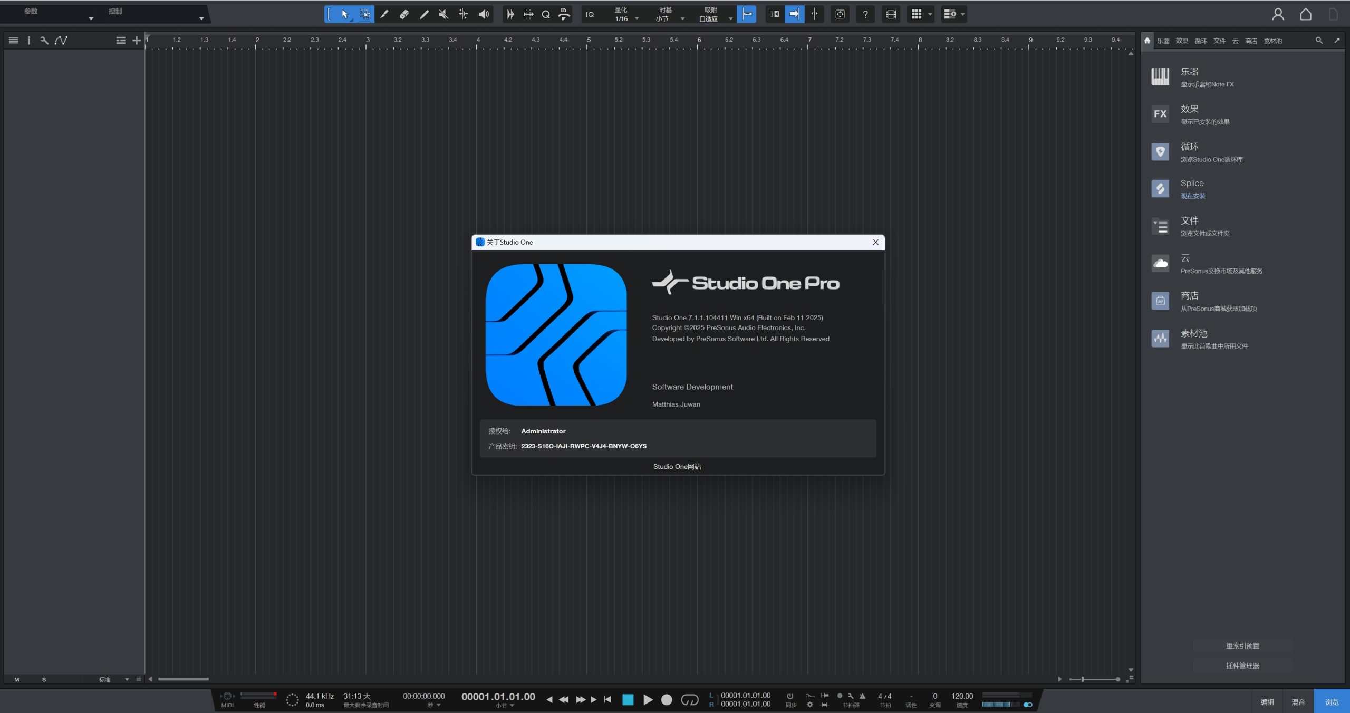The width and height of the screenshot is (1350, 713).
Task: Select the Arrow tool
Action: (x=344, y=14)
